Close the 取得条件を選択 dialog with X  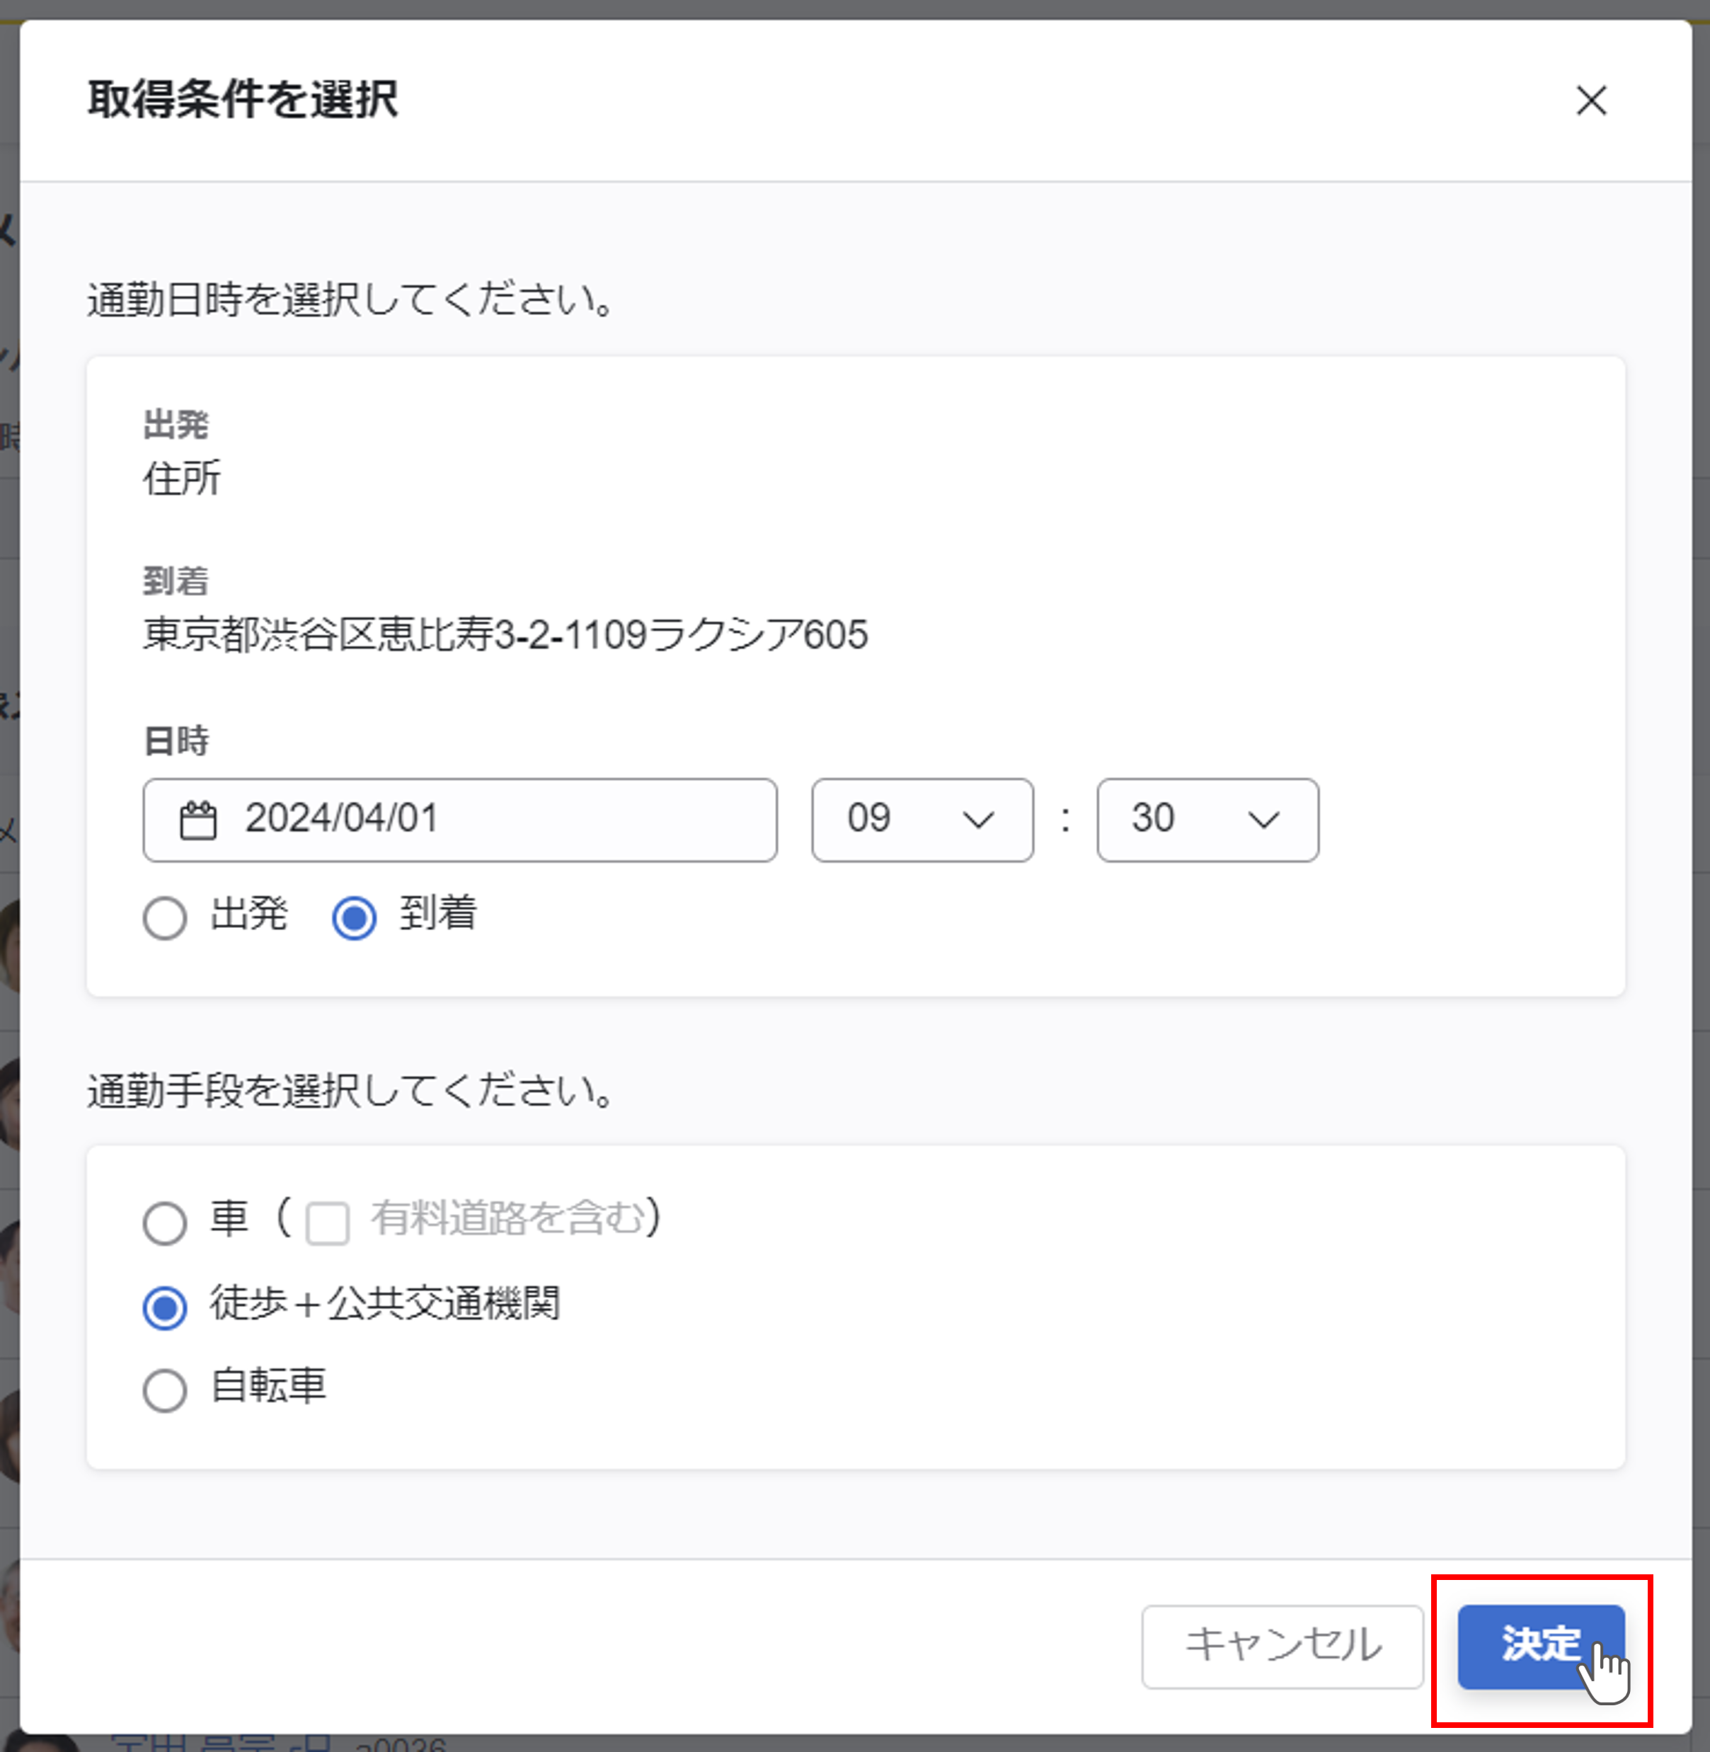tap(1590, 101)
